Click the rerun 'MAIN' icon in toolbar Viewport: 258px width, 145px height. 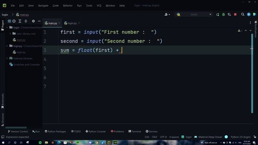pos(218,14)
